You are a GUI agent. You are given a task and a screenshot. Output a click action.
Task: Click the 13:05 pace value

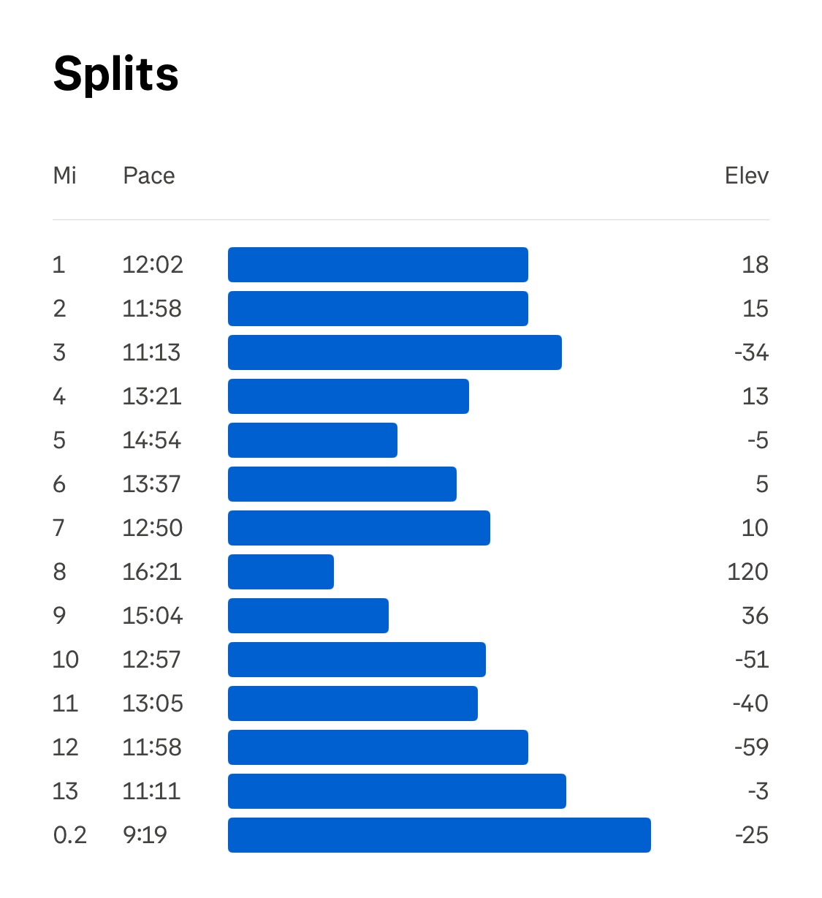click(152, 703)
